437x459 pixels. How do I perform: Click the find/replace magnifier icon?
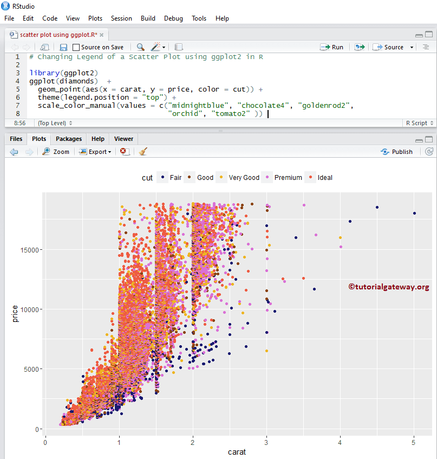(140, 47)
